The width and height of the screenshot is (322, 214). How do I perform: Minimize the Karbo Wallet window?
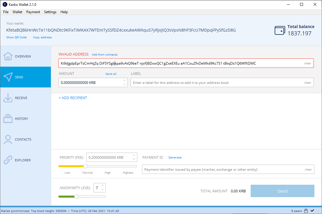288,4
